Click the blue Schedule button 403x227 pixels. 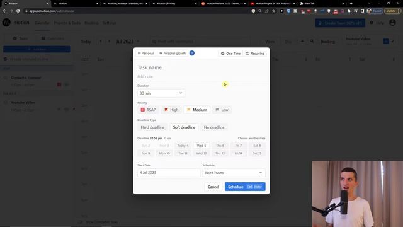245,187
